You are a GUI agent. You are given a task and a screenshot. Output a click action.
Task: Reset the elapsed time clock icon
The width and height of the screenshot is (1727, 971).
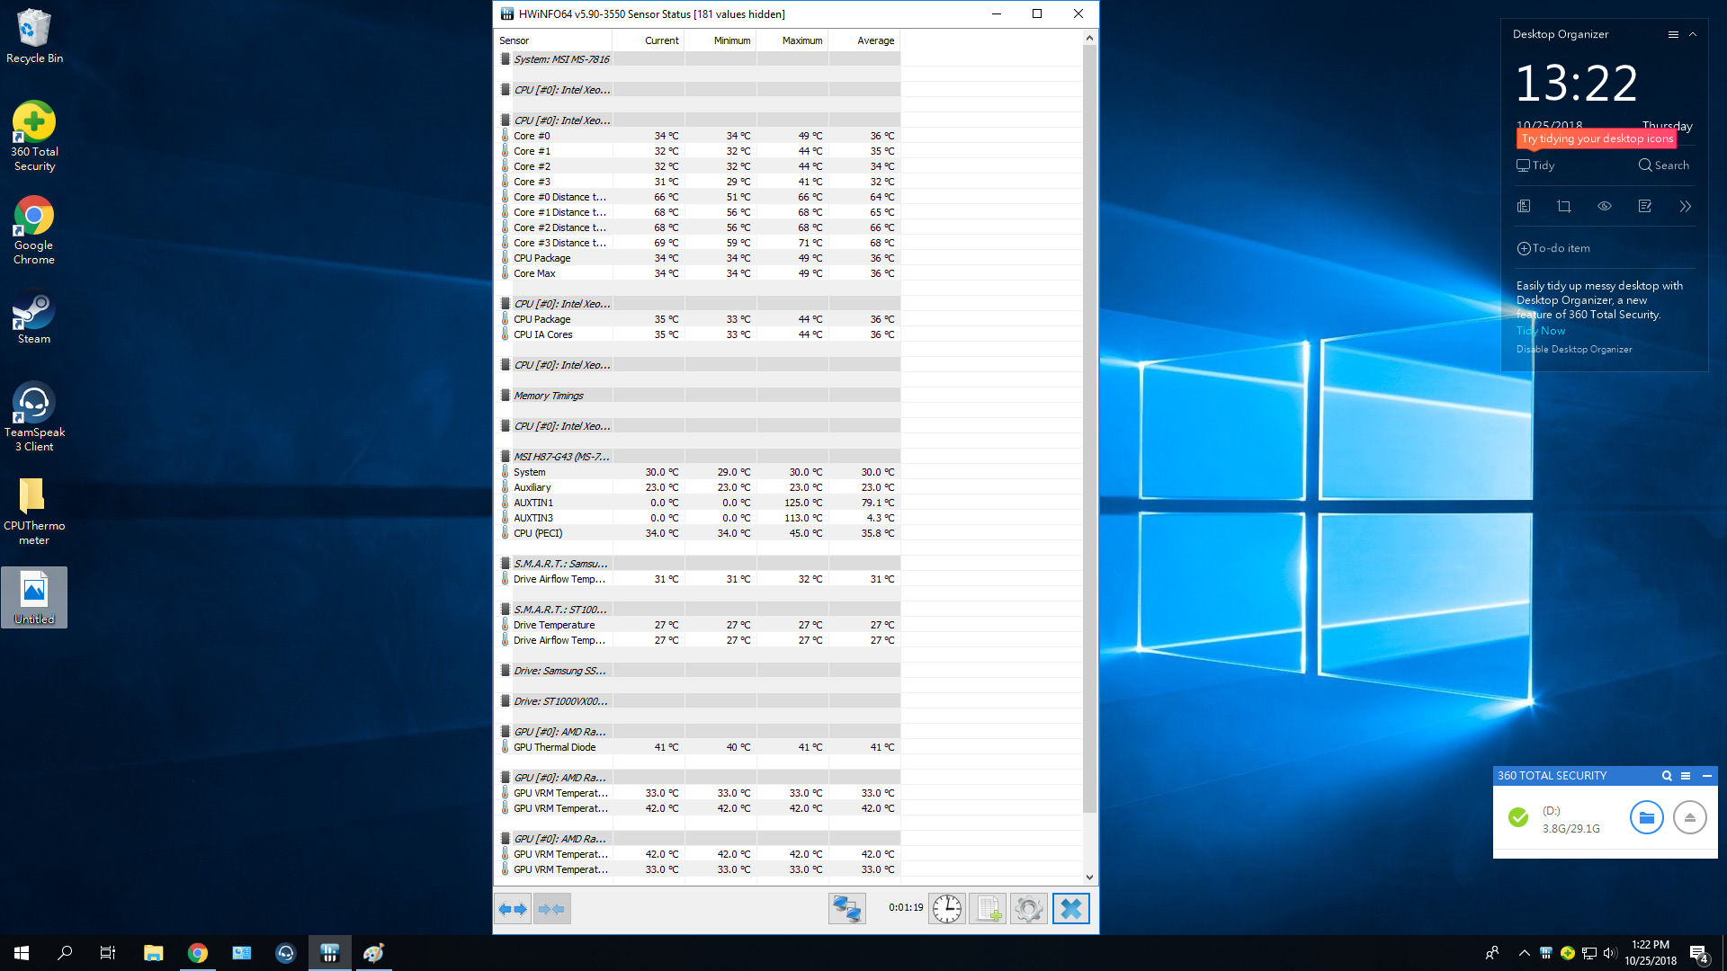coord(946,909)
